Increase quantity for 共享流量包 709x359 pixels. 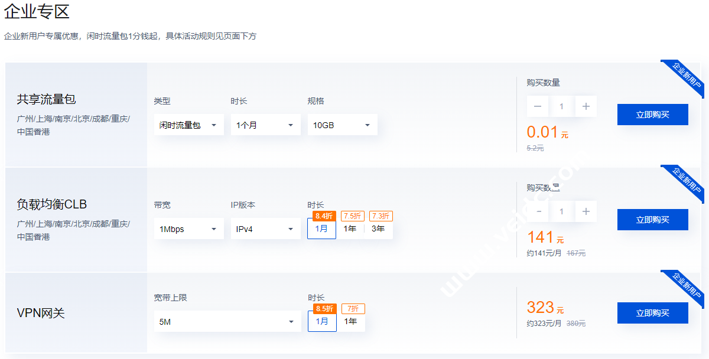(x=586, y=106)
